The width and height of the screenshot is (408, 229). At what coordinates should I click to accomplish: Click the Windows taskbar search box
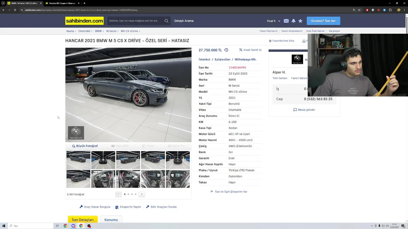[30, 226]
